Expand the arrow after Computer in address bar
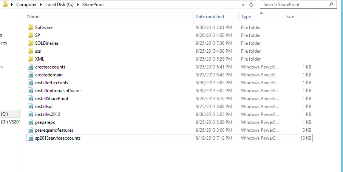The image size is (343, 172). pyautogui.click(x=41, y=5)
